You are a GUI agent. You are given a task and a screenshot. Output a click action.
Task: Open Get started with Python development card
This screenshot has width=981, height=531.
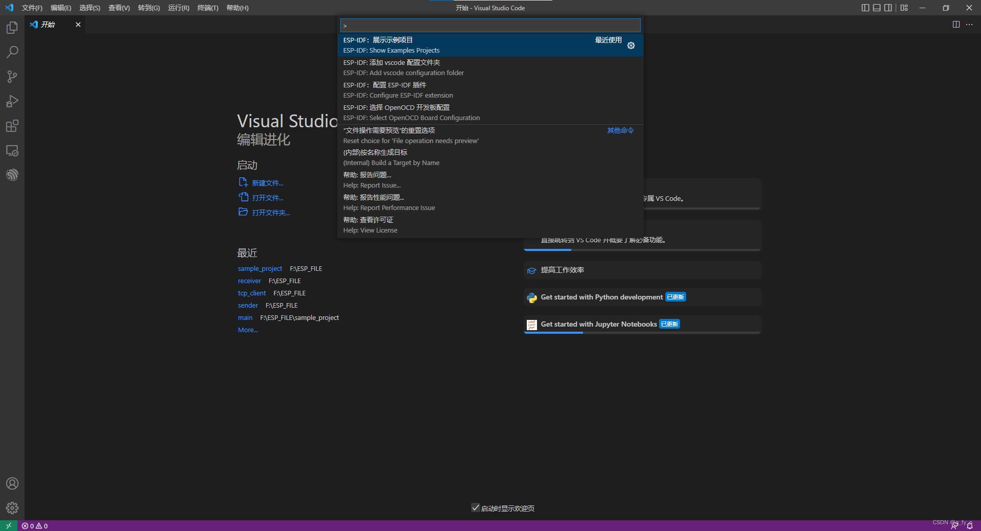(x=642, y=297)
